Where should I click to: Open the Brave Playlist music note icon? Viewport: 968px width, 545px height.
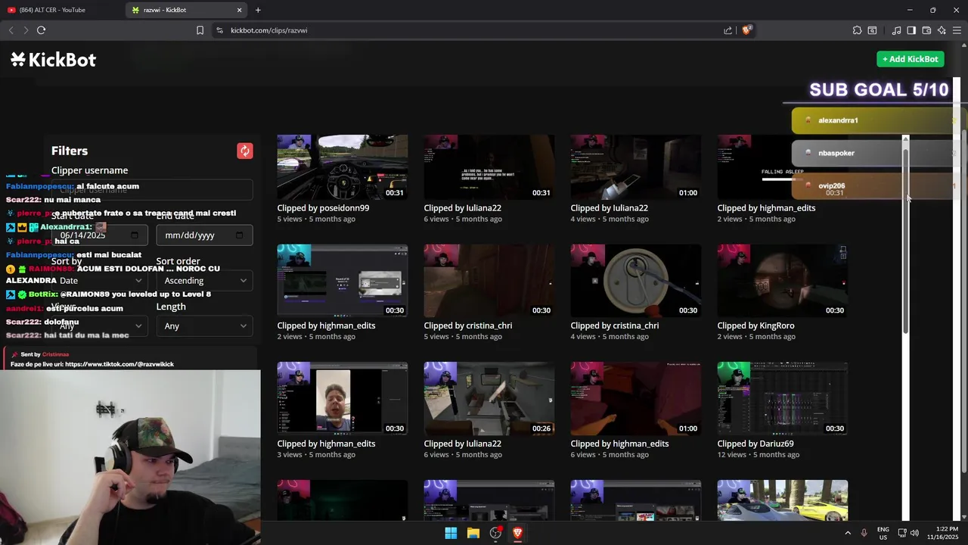click(896, 30)
